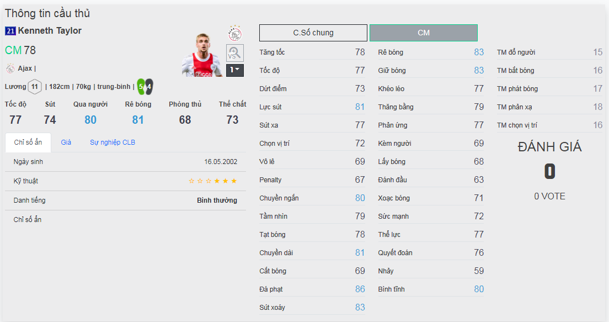Click the hexagon salary badge 11
This screenshot has width=609, height=322.
pyautogui.click(x=35, y=87)
